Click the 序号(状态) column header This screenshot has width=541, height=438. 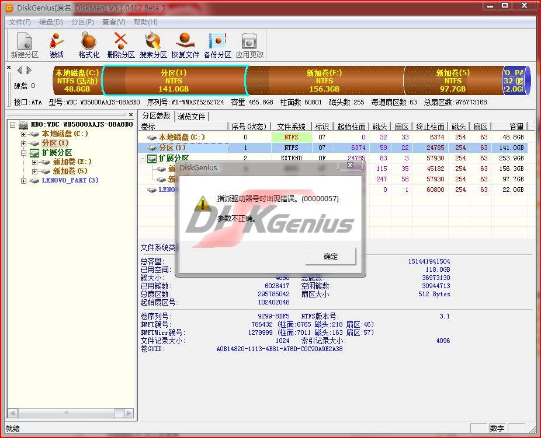tap(249, 127)
